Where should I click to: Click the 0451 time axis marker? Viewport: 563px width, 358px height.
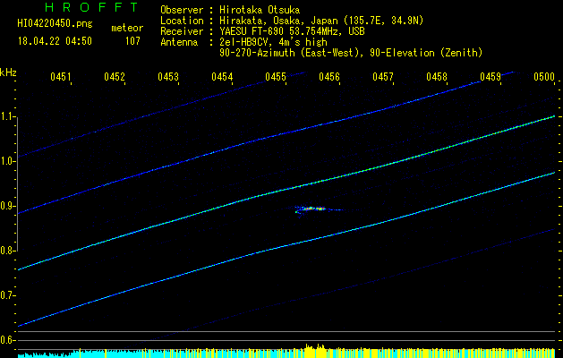click(x=60, y=76)
